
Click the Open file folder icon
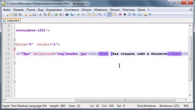tap(11, 15)
